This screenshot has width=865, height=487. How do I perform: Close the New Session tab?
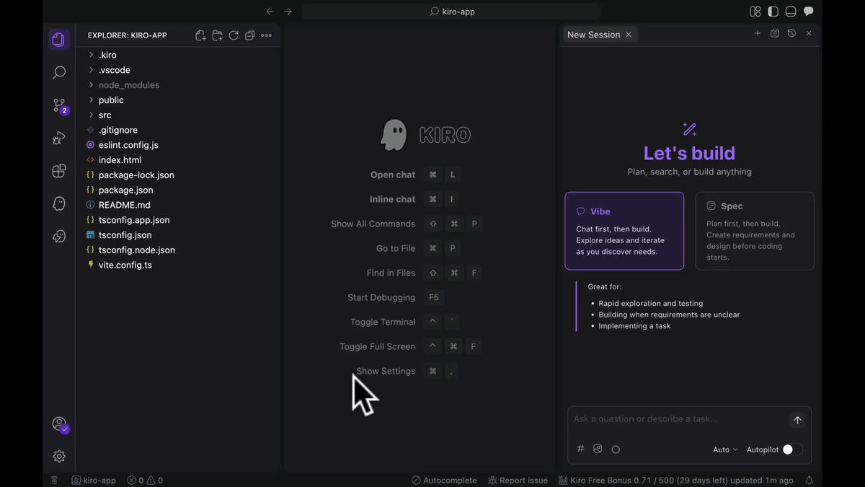click(x=629, y=34)
